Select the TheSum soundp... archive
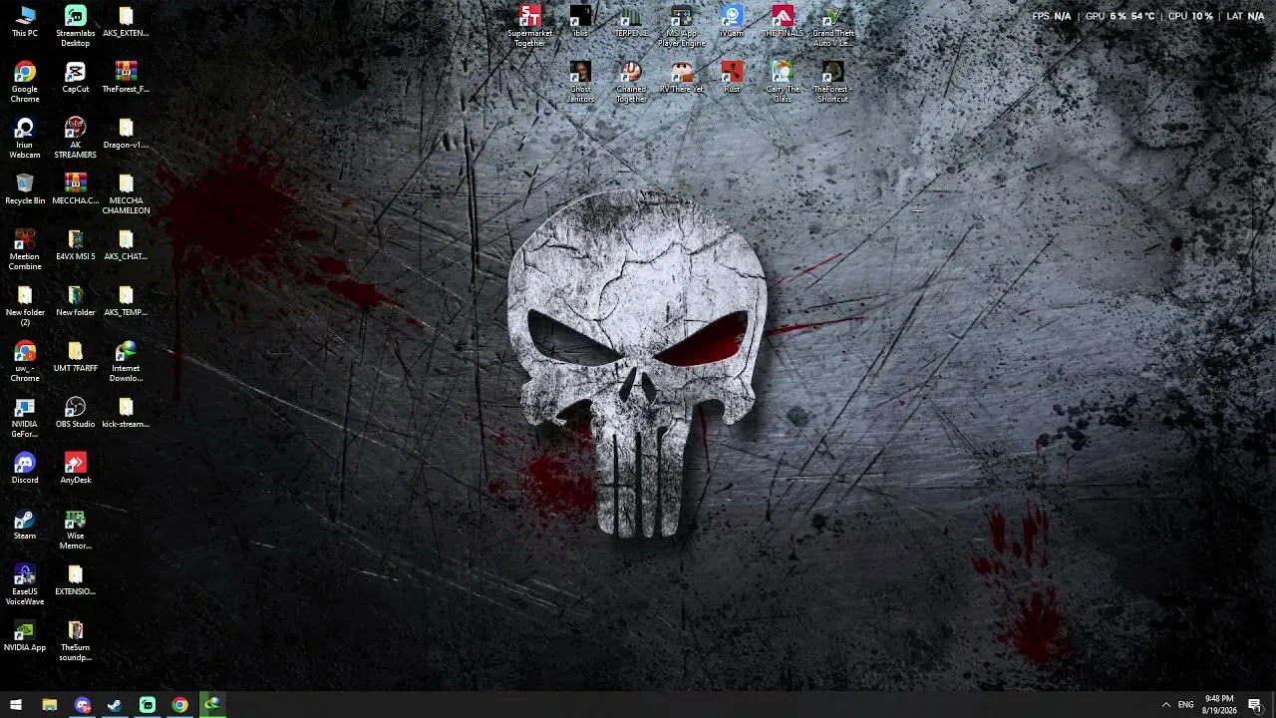Screen dimensions: 1276x718 76,641
